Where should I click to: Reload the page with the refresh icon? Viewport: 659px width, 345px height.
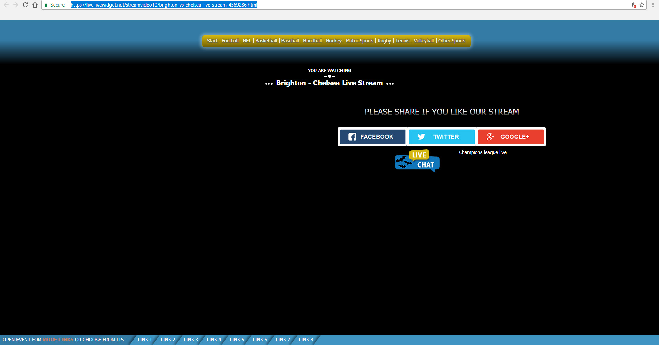coord(25,5)
